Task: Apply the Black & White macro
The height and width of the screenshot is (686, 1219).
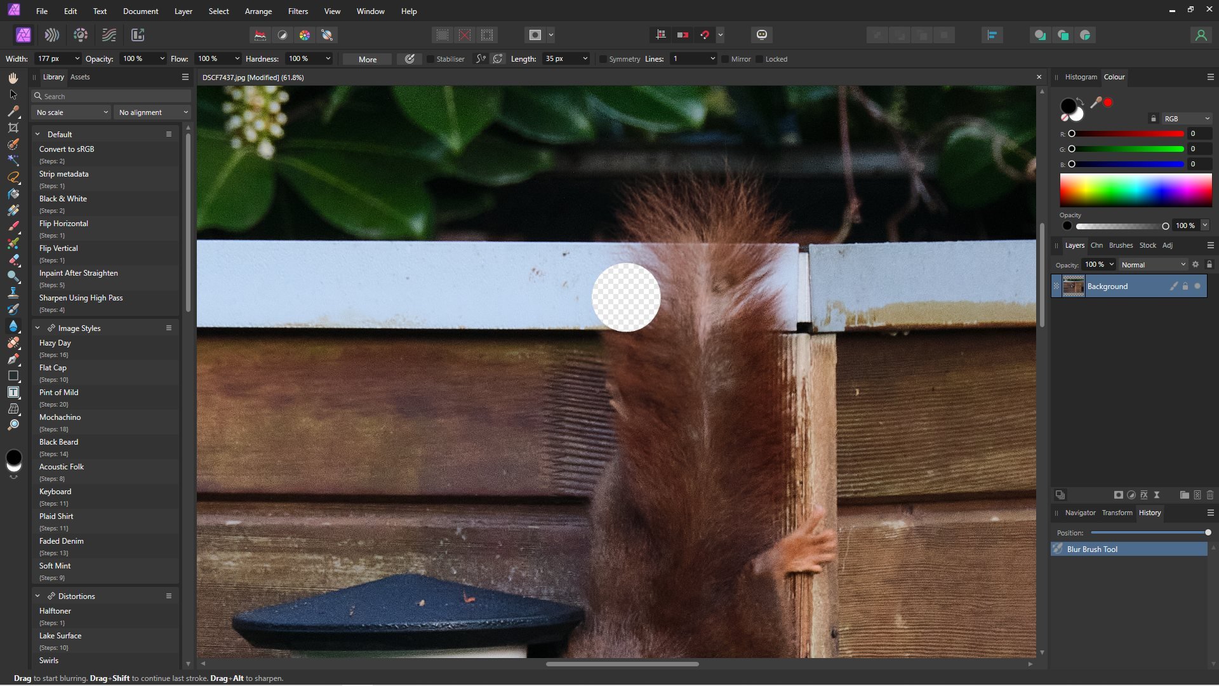Action: (x=63, y=199)
